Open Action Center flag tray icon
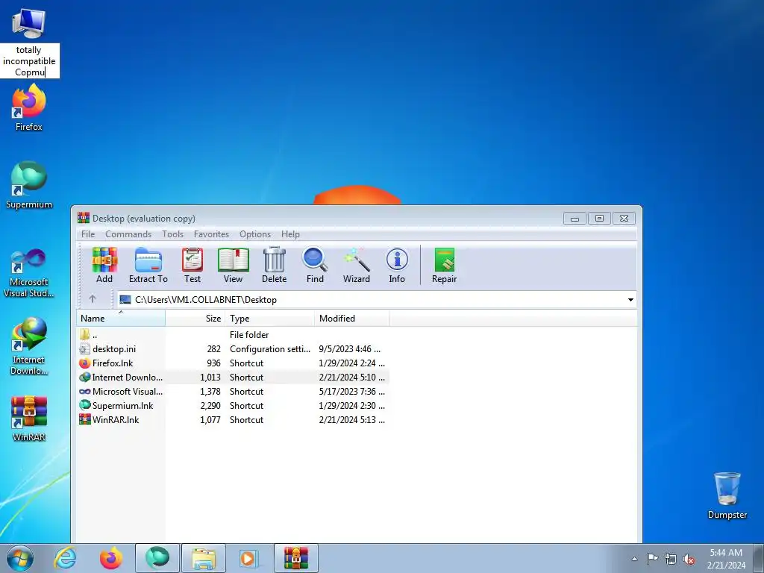 [x=652, y=559]
